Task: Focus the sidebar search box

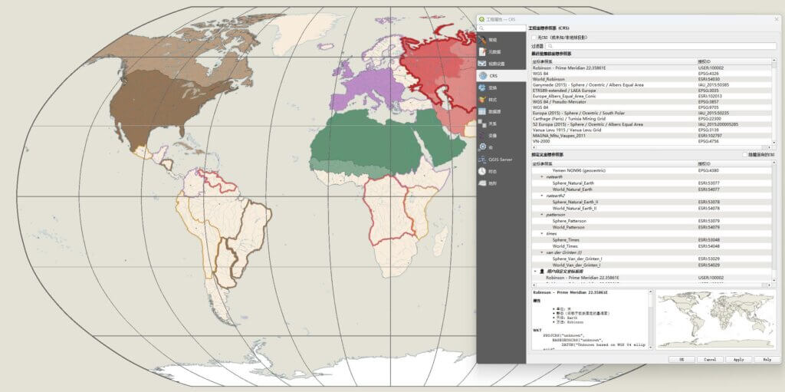Action: pyautogui.click(x=501, y=28)
